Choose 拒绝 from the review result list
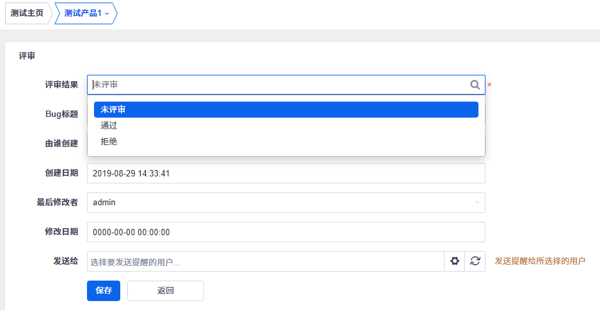Viewport: 600px width, 310px height. (x=286, y=141)
